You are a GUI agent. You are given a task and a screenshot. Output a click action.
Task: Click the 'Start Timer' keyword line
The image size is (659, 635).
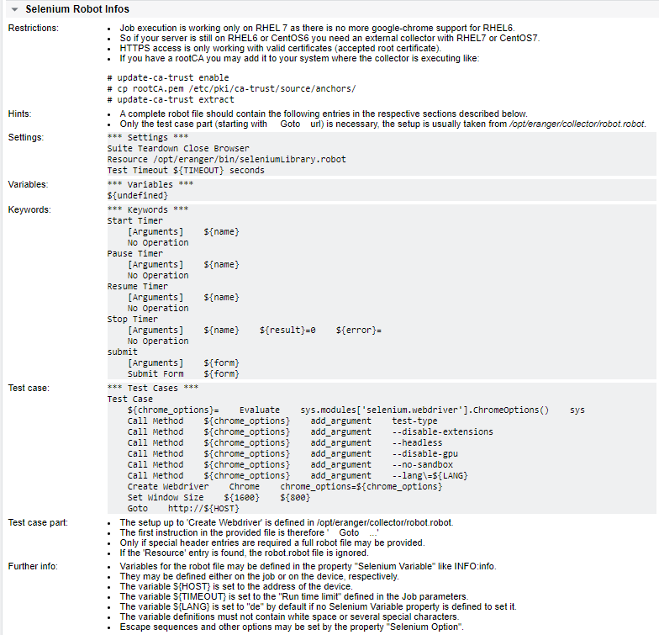click(x=134, y=220)
